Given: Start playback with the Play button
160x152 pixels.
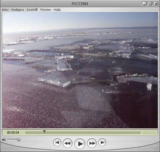Looking at the screenshot, I should [x=80, y=144].
